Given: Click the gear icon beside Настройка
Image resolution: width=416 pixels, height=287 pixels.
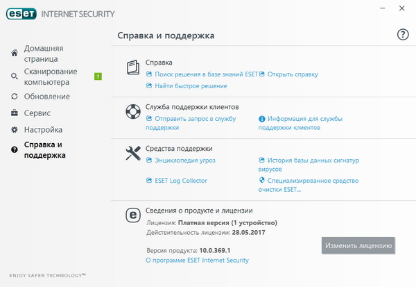Looking at the screenshot, I should [15, 130].
